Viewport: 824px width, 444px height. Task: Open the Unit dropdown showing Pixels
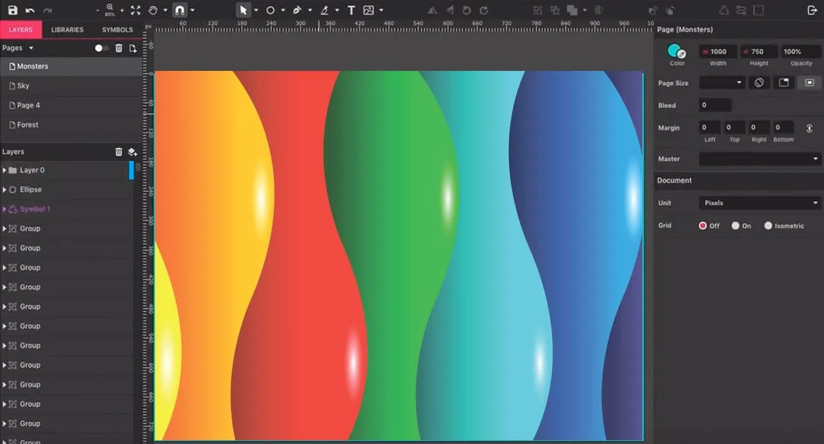click(x=760, y=203)
